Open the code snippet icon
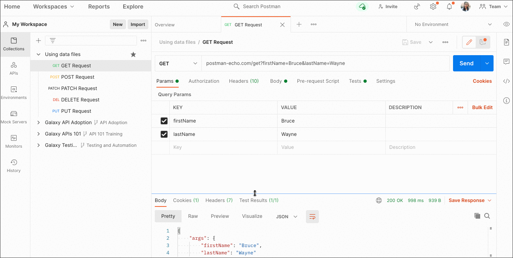 pyautogui.click(x=506, y=81)
